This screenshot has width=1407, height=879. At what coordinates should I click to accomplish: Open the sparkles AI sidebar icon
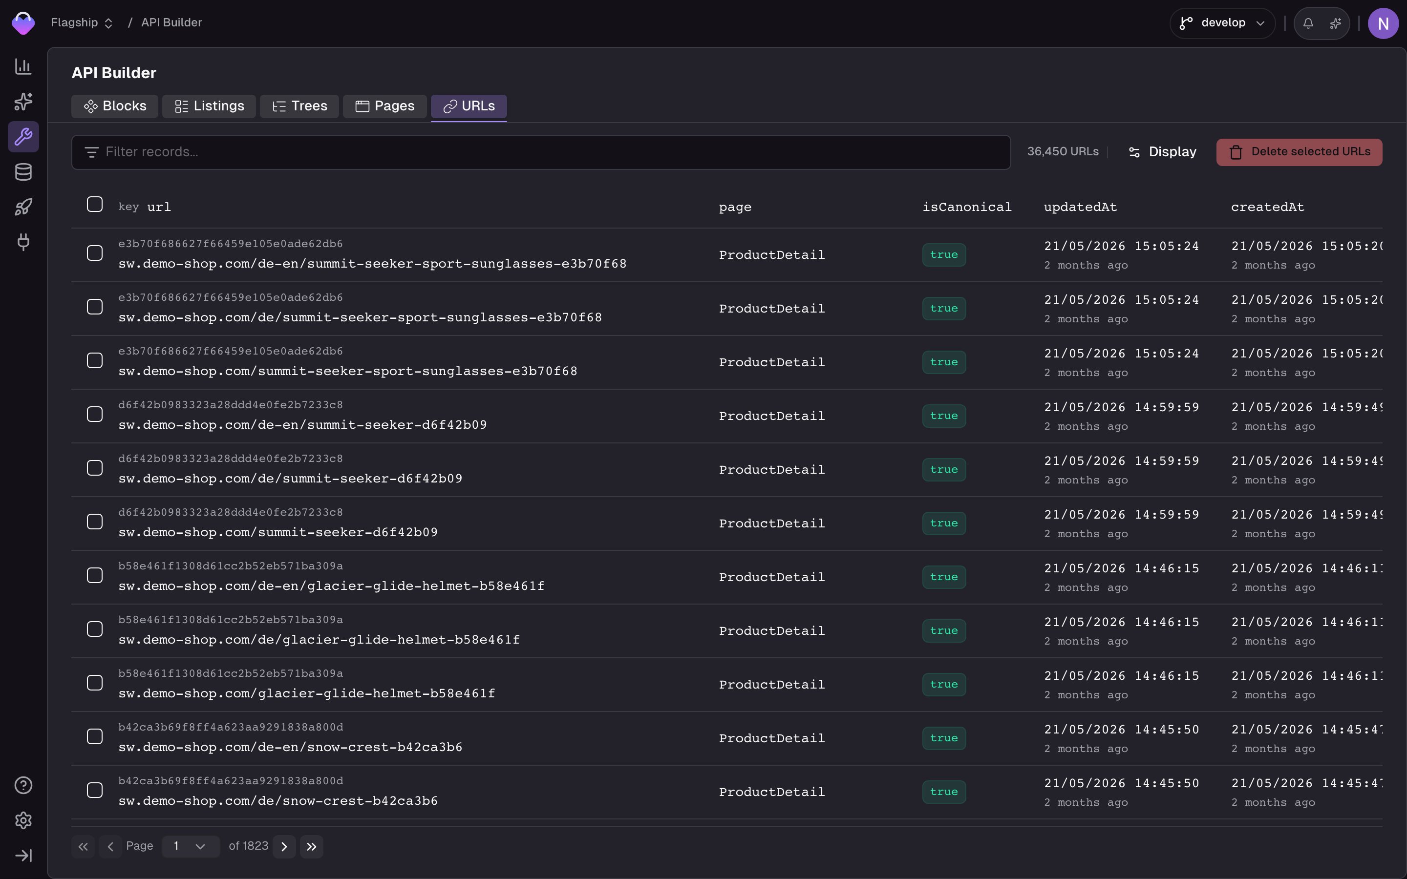[23, 102]
